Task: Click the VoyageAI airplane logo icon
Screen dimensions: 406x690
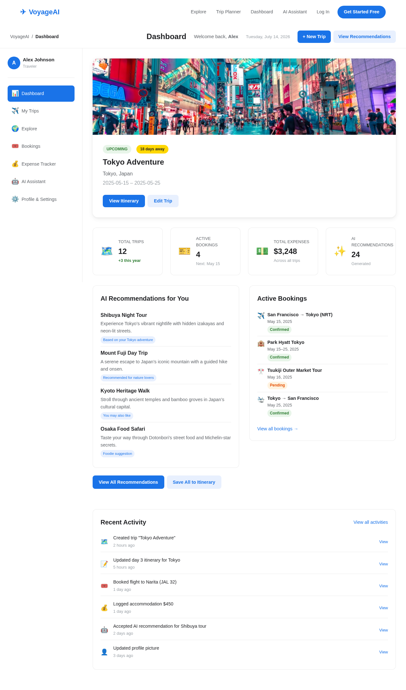Action: click(x=23, y=12)
